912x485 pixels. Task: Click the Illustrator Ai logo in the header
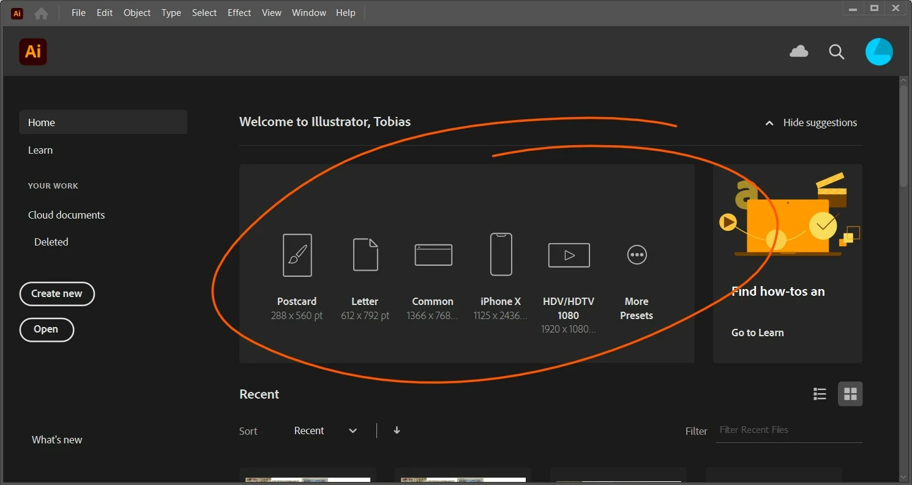pyautogui.click(x=33, y=51)
